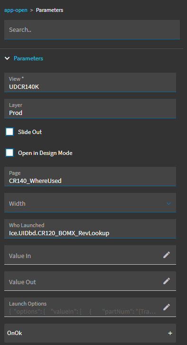The image size is (187, 345).
Task: Open the Launch Options pencil editor
Action: click(x=167, y=307)
